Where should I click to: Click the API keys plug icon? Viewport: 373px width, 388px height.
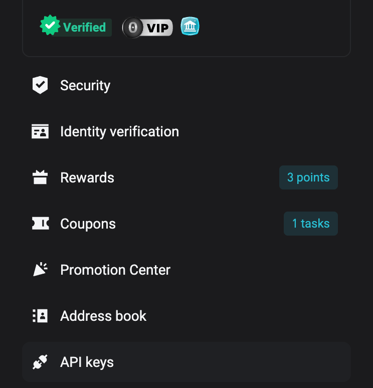40,362
